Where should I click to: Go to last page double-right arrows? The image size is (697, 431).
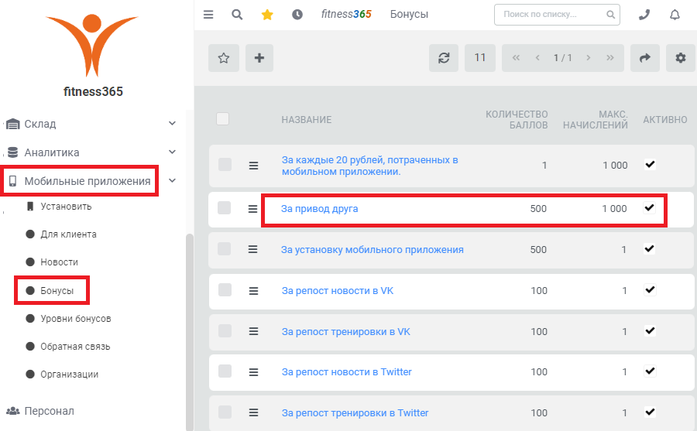pyautogui.click(x=610, y=58)
